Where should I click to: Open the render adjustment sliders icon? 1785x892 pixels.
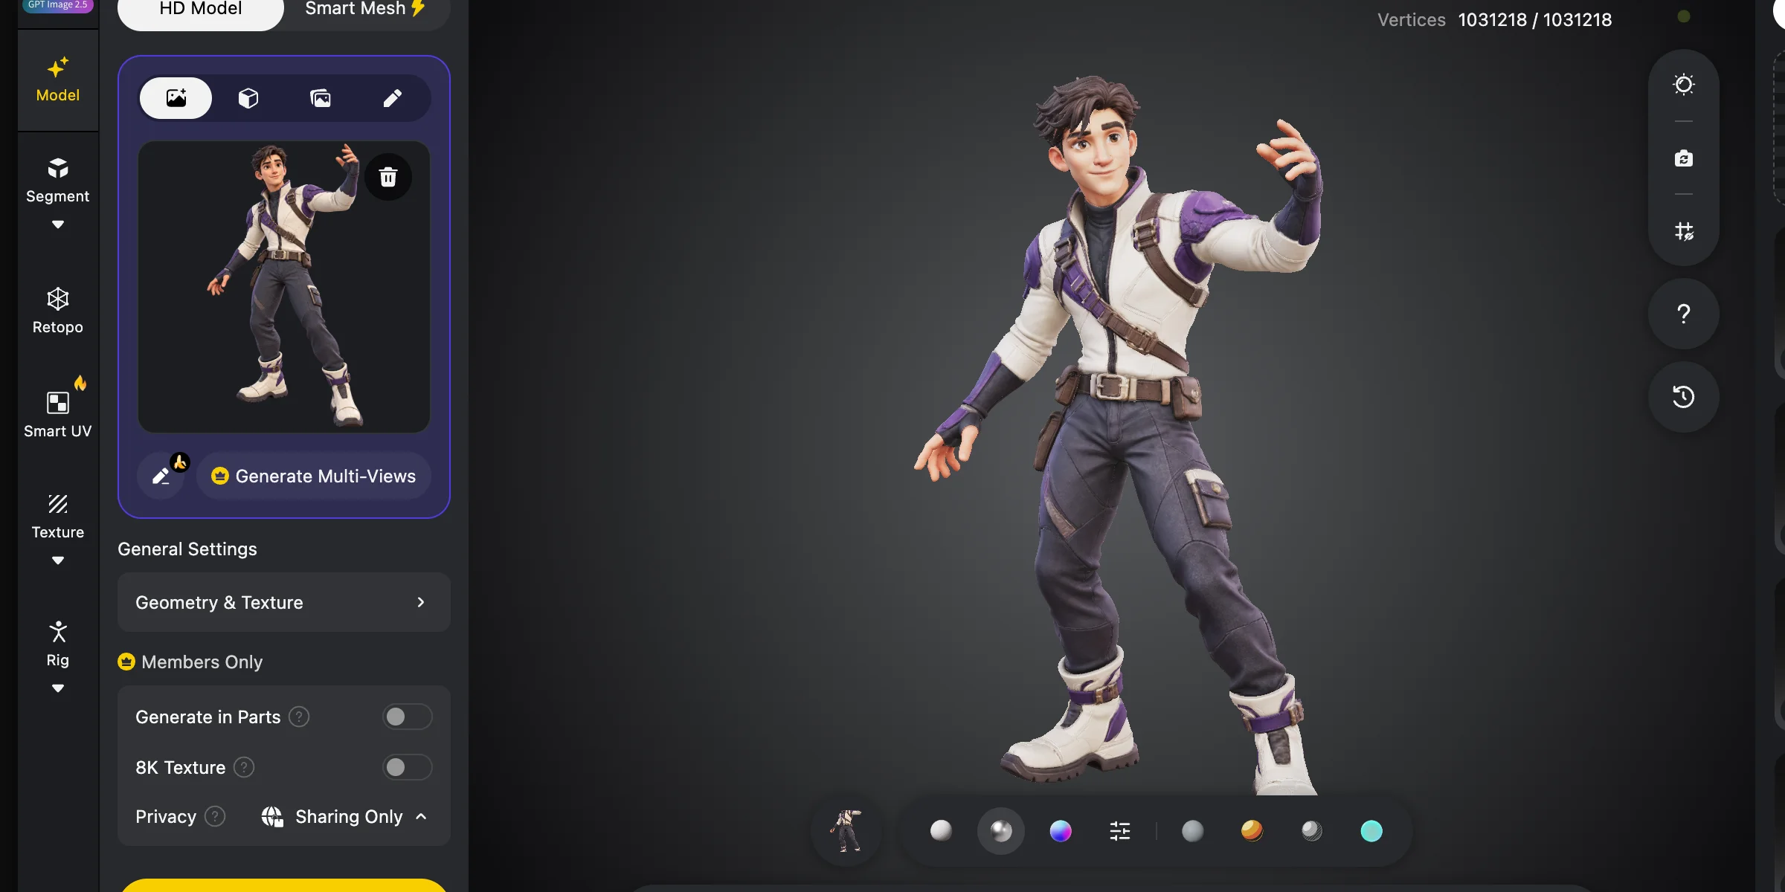1120,830
